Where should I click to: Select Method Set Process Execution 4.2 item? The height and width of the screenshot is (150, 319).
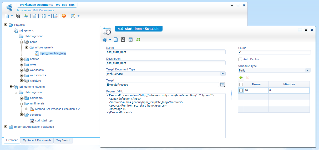[57, 109]
